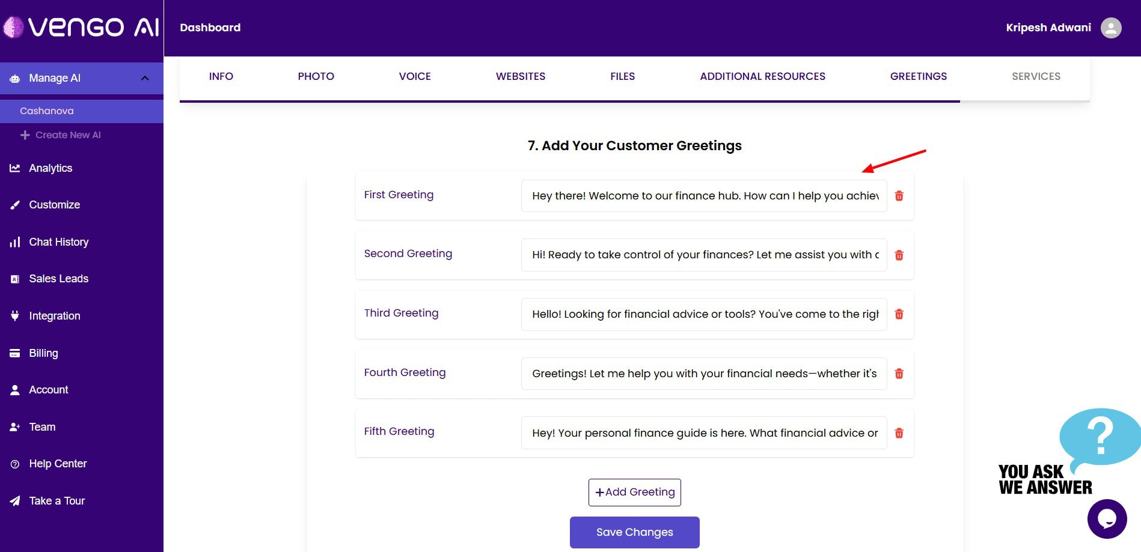Trash the Fifth Greeting row
This screenshot has height=552, width=1141.
pos(899,433)
